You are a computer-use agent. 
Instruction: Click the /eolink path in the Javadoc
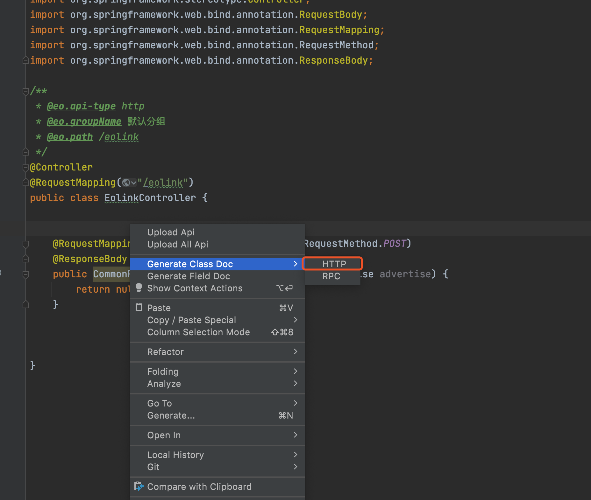tap(119, 137)
